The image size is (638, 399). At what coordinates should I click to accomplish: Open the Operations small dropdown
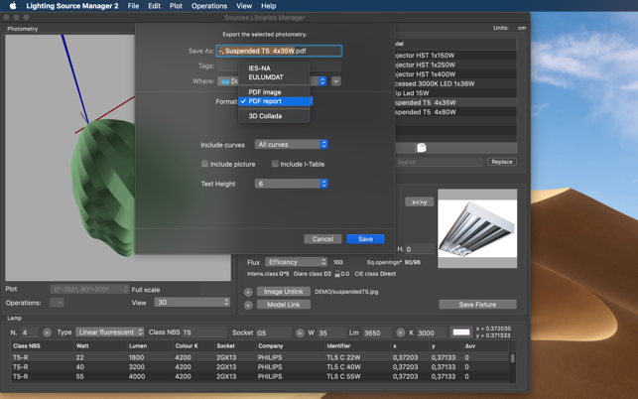pyautogui.click(x=57, y=303)
